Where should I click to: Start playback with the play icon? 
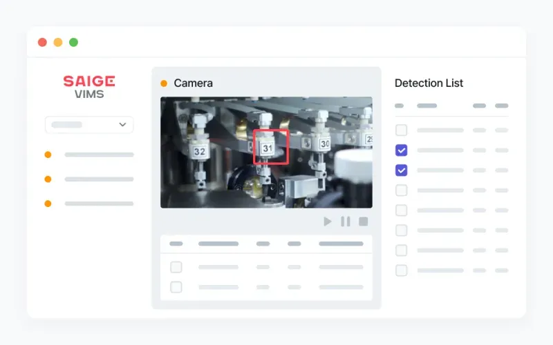pyautogui.click(x=327, y=221)
